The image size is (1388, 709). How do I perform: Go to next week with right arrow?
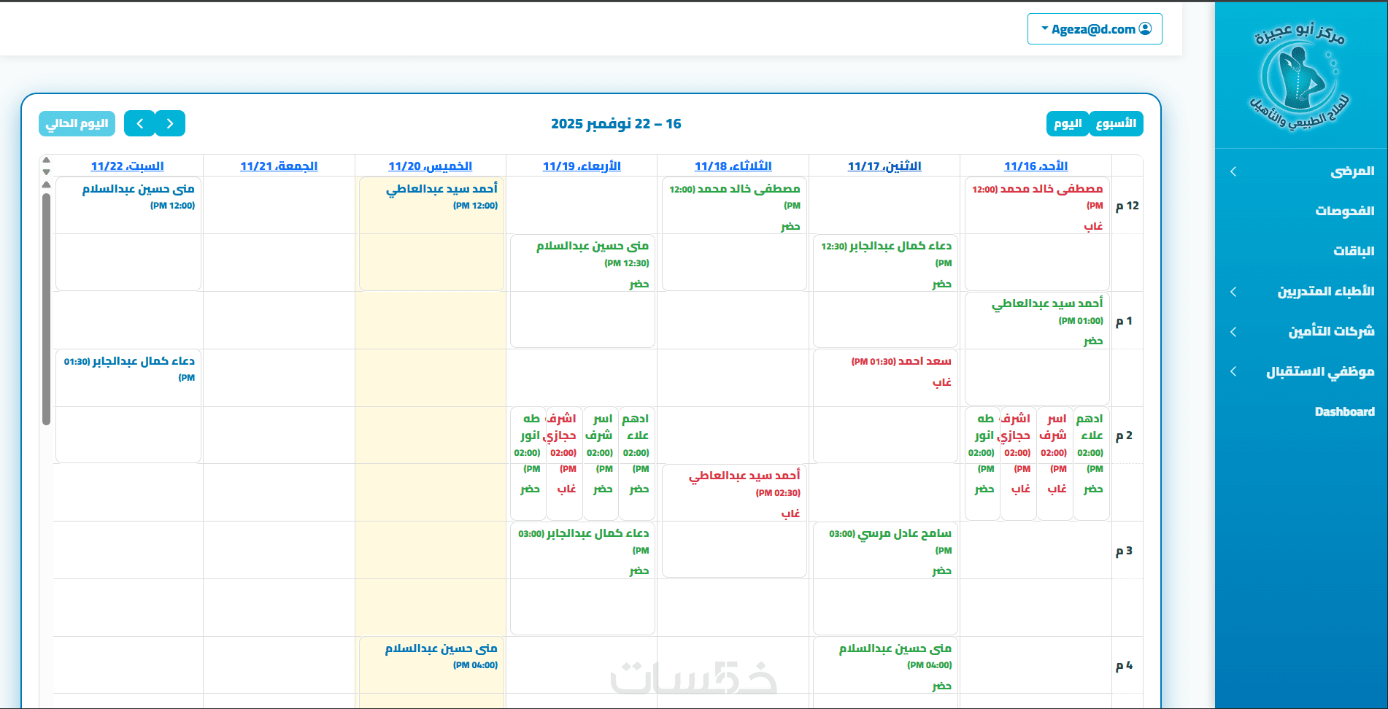170,123
